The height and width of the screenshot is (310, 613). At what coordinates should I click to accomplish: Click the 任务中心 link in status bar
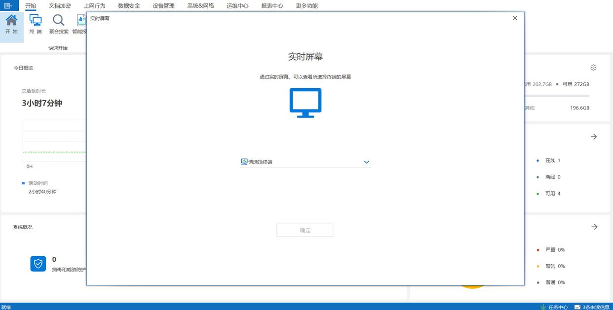pyautogui.click(x=558, y=307)
